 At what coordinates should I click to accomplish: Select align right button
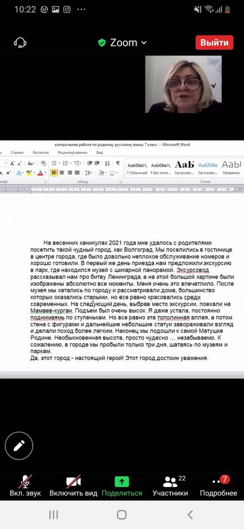(69, 173)
